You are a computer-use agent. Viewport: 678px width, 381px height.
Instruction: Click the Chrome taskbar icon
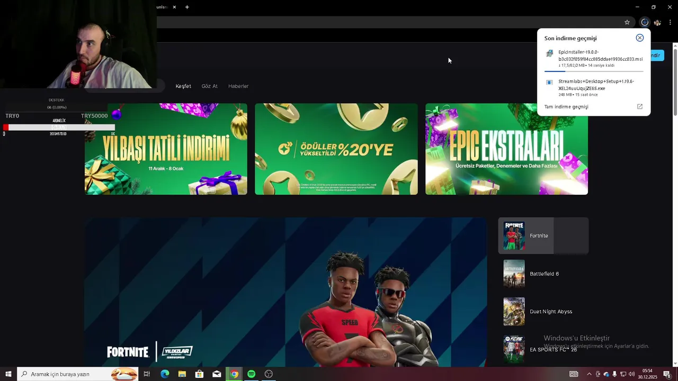click(234, 374)
